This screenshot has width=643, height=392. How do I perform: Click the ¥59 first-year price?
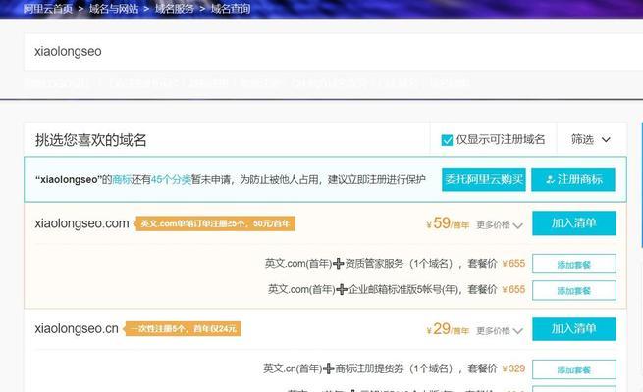click(448, 223)
